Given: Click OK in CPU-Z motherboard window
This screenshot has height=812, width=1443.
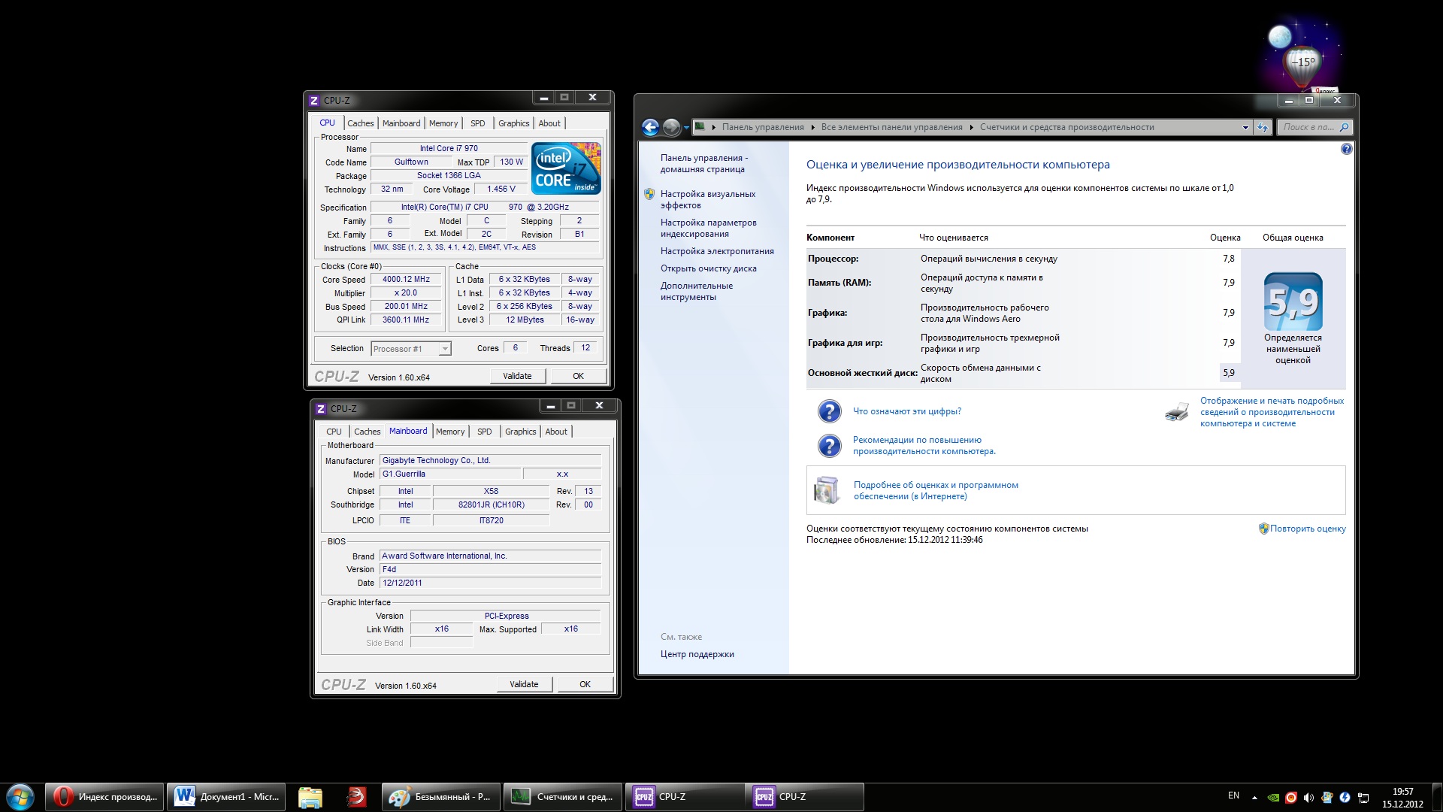Looking at the screenshot, I should pyautogui.click(x=585, y=685).
